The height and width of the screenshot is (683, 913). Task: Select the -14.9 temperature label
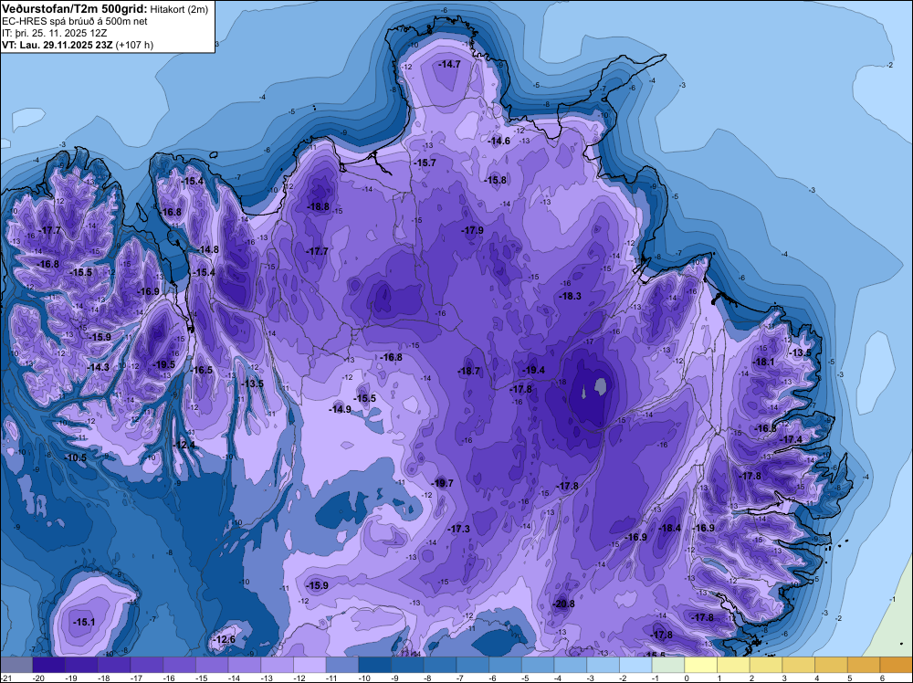pyautogui.click(x=340, y=409)
